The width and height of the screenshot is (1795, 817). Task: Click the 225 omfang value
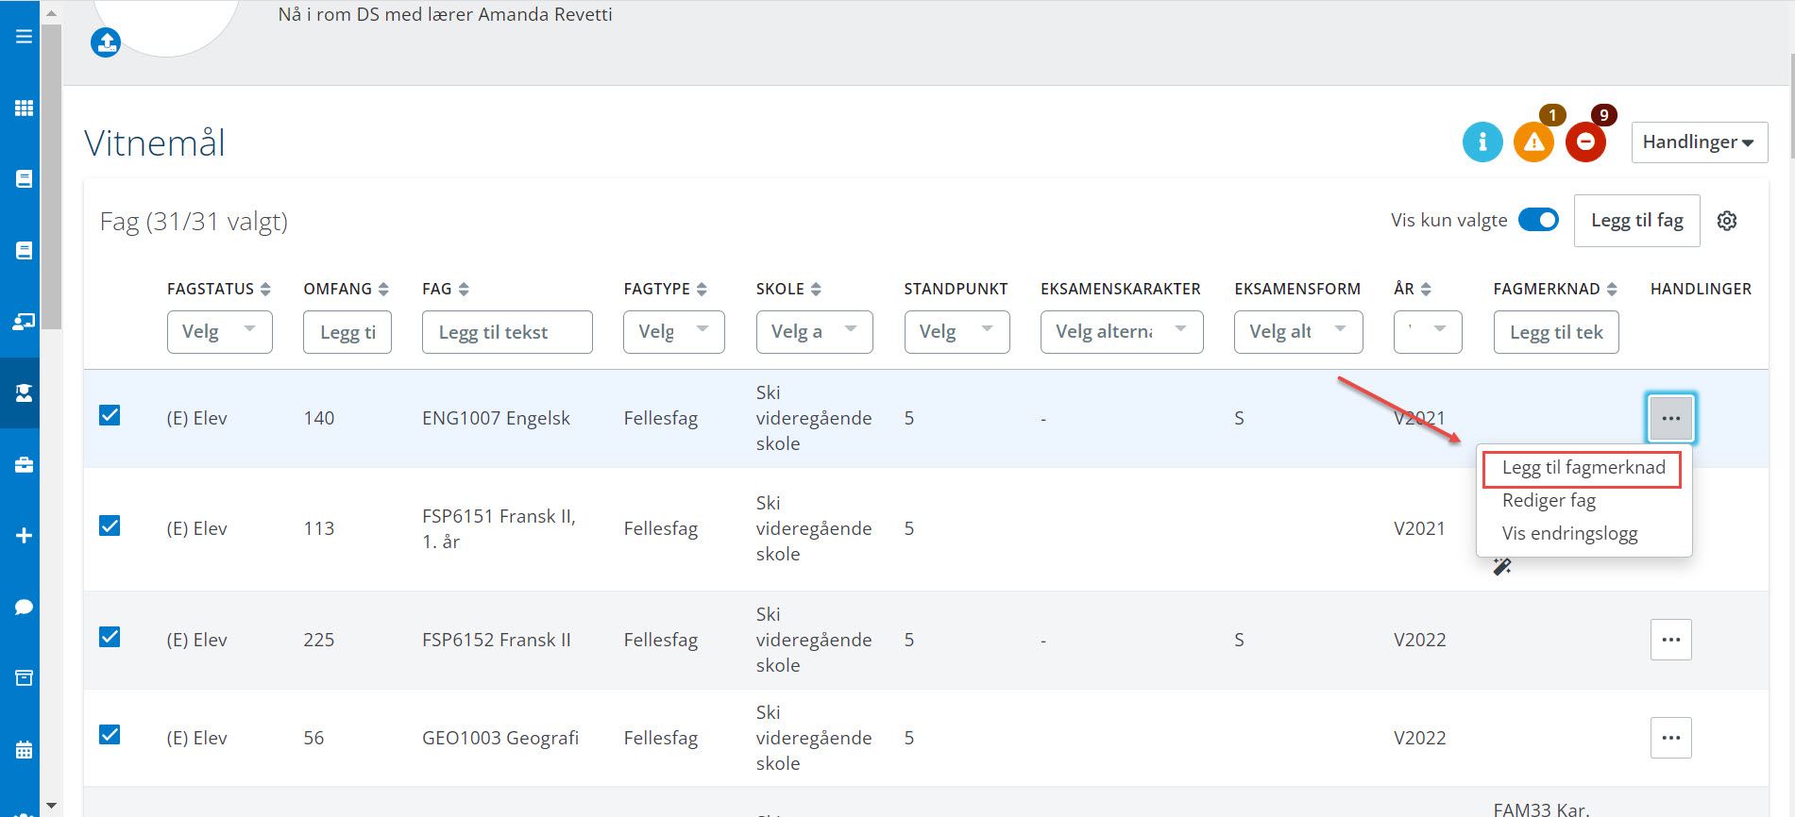click(x=319, y=640)
